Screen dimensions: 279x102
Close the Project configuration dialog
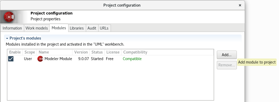point(240,5)
